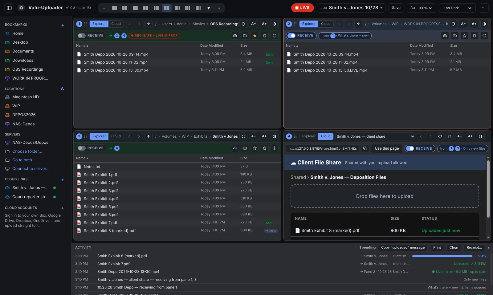Open the Job Smith v. Jones 10/28 dropdown

[351, 8]
